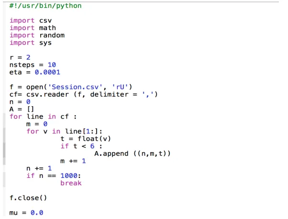
Task: Click the 'if t < 6 :' condition
Action: tap(81, 146)
